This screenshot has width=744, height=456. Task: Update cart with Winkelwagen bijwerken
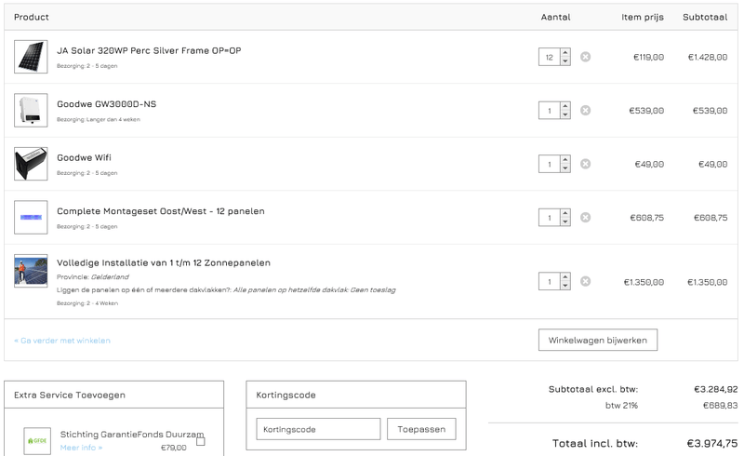[x=598, y=340]
